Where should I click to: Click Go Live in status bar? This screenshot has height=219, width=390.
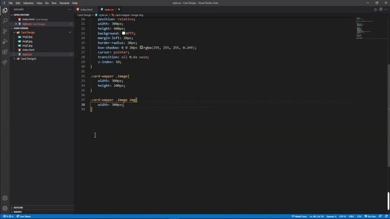coord(370,217)
